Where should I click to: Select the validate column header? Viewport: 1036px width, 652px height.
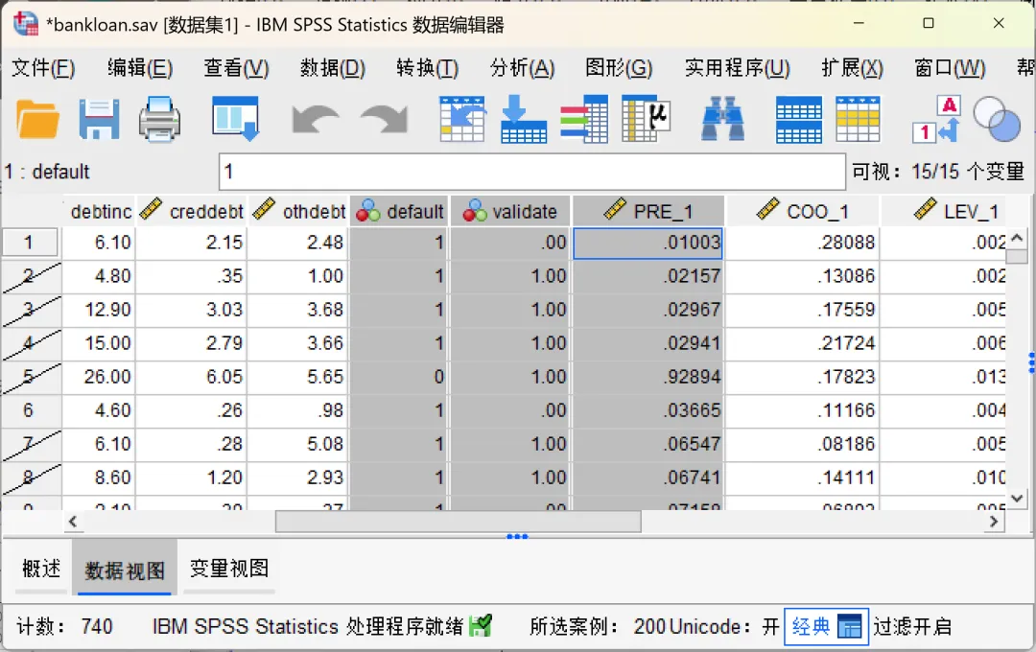pos(510,211)
